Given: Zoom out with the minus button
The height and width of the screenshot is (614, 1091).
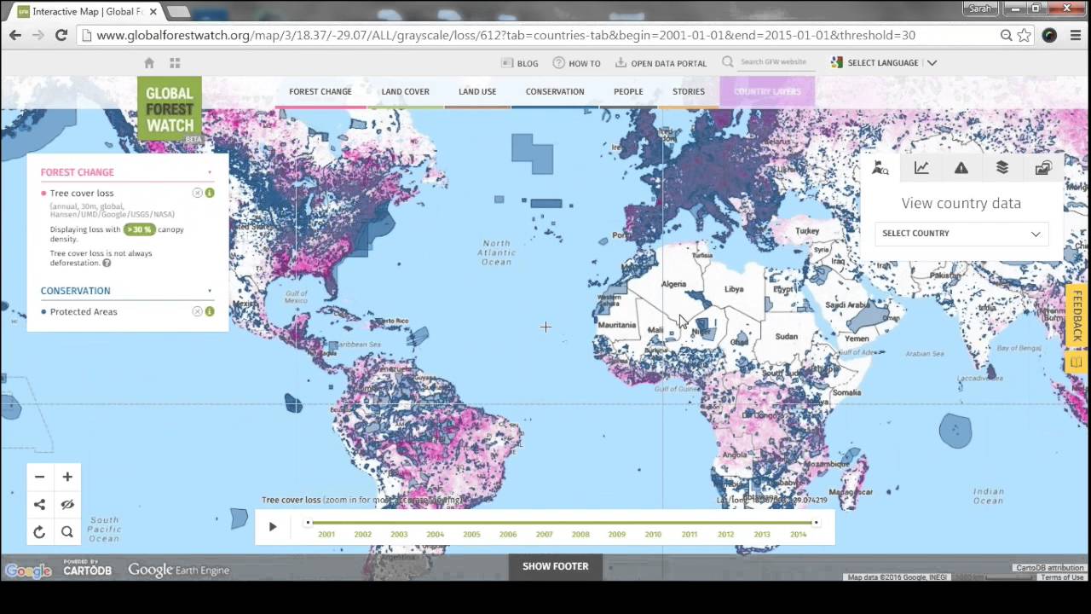Looking at the screenshot, I should click(x=39, y=477).
